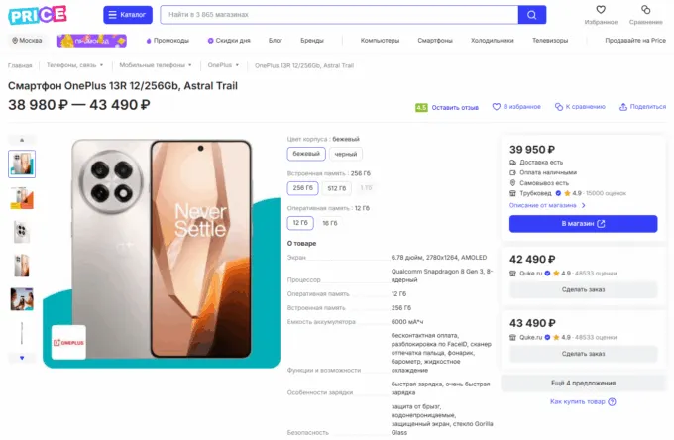This screenshot has width=674, height=440.
Task: Open the Избранное heart icon in header
Action: tap(601, 10)
